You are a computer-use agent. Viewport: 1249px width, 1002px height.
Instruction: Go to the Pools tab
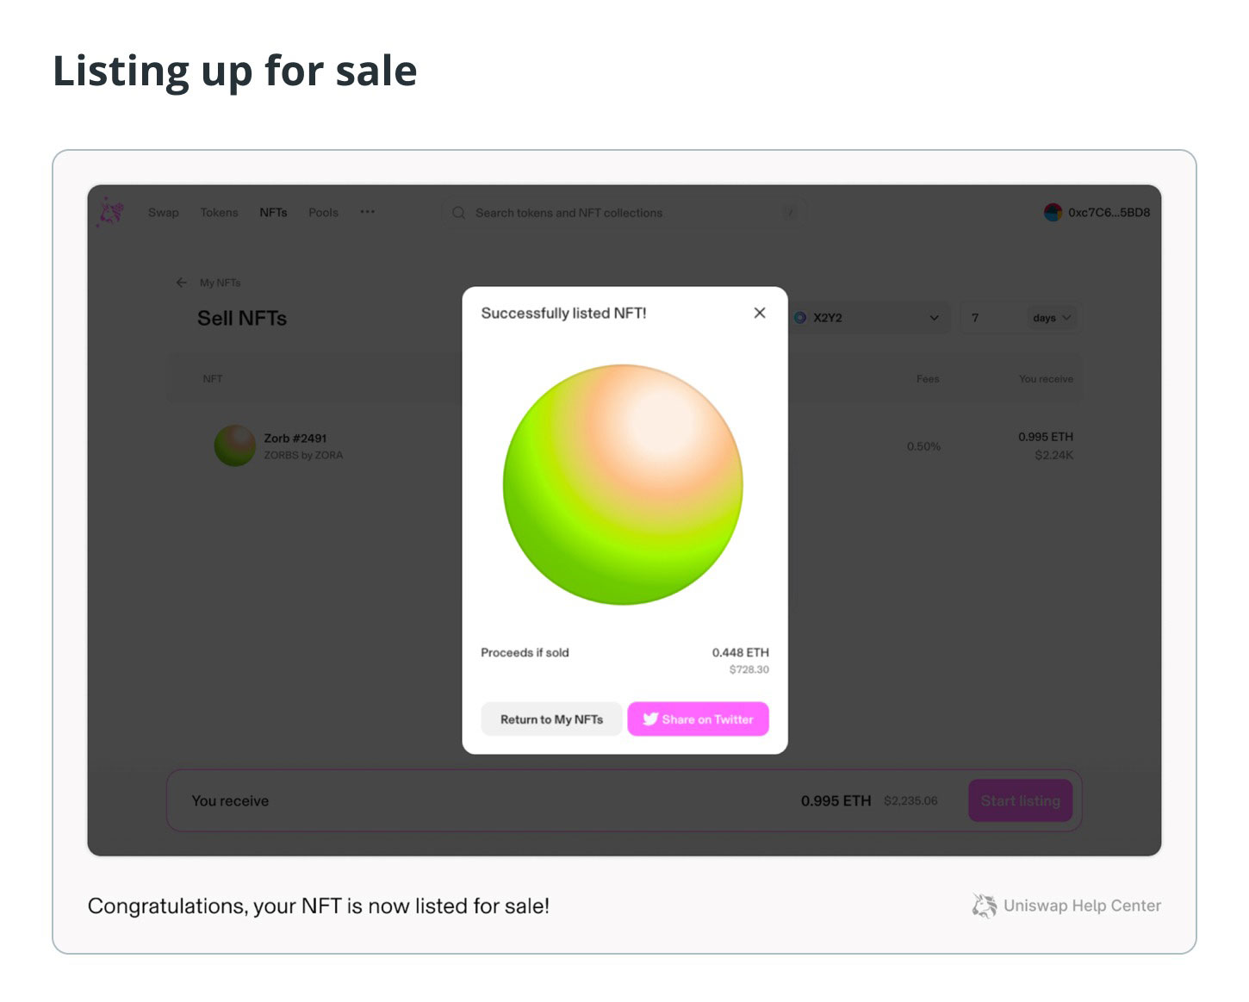tap(323, 213)
